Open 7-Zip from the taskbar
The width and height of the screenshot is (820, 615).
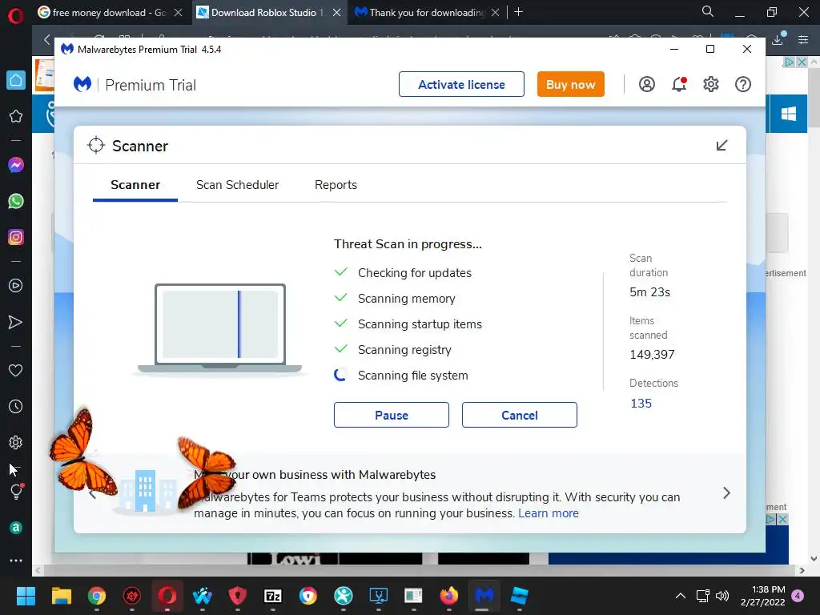tap(273, 595)
